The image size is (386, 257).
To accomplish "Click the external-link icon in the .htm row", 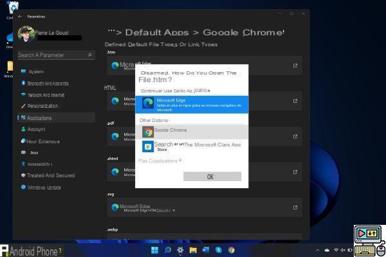I will 295,66.
